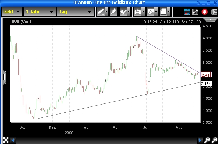The height and width of the screenshot is (144, 218).
Task: Click the restore window icon in the title bar
Action: 208,3
